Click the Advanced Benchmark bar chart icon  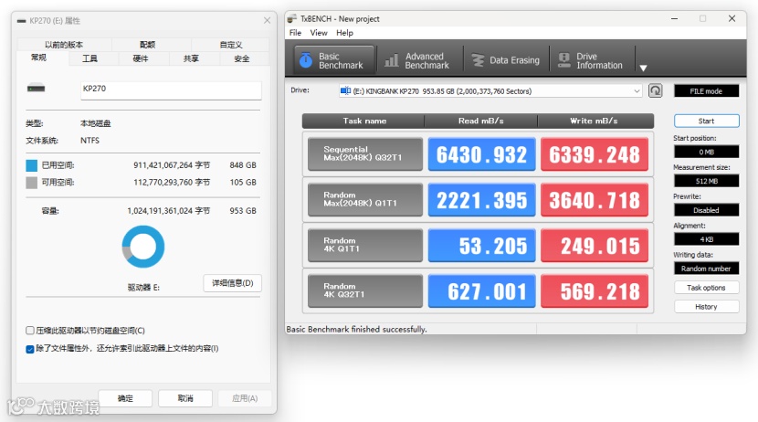(391, 60)
